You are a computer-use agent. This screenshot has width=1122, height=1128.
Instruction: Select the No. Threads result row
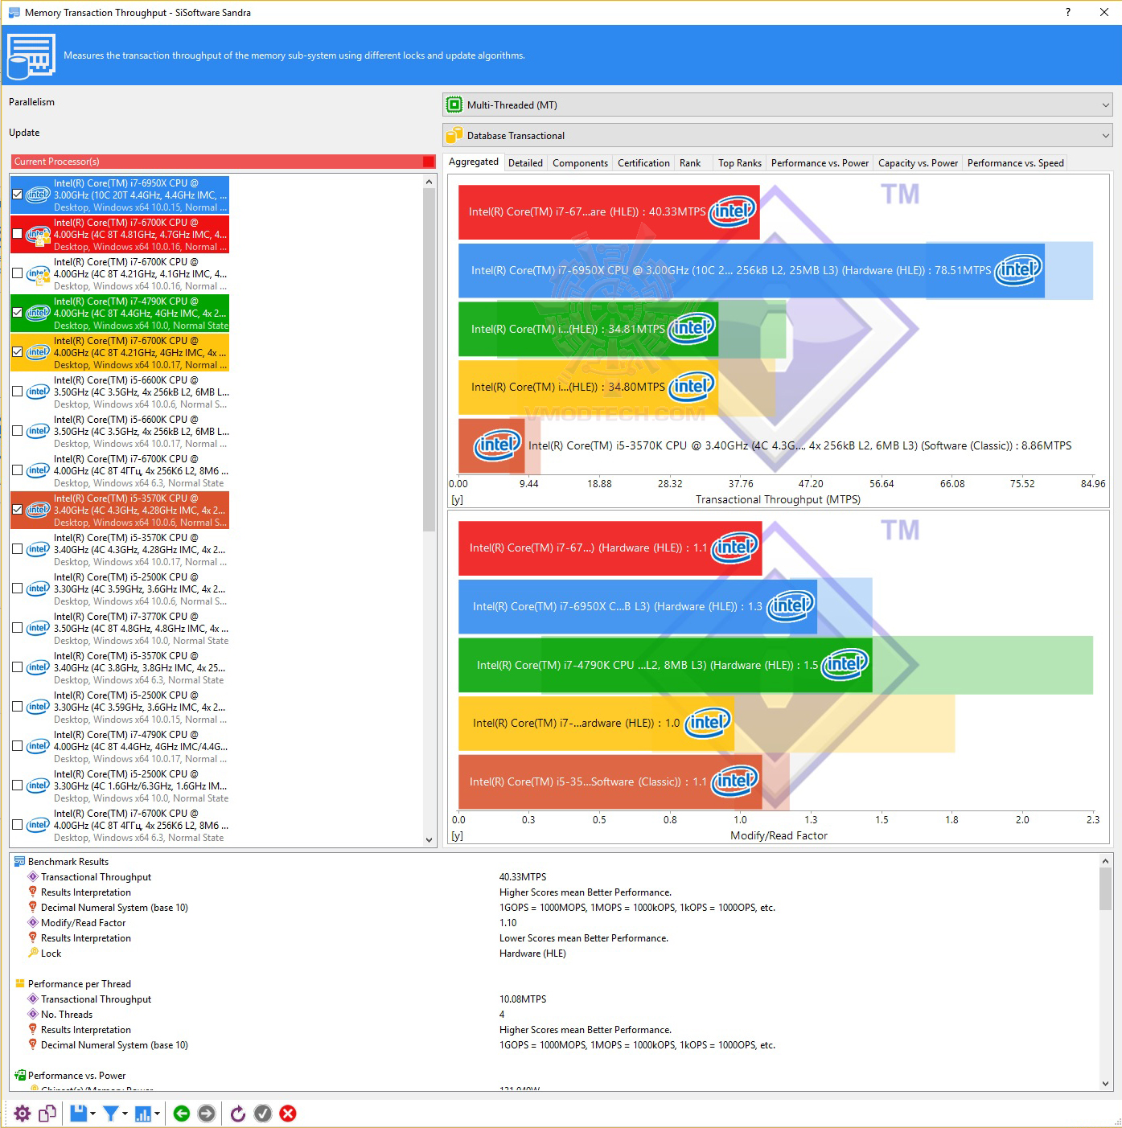[66, 1015]
